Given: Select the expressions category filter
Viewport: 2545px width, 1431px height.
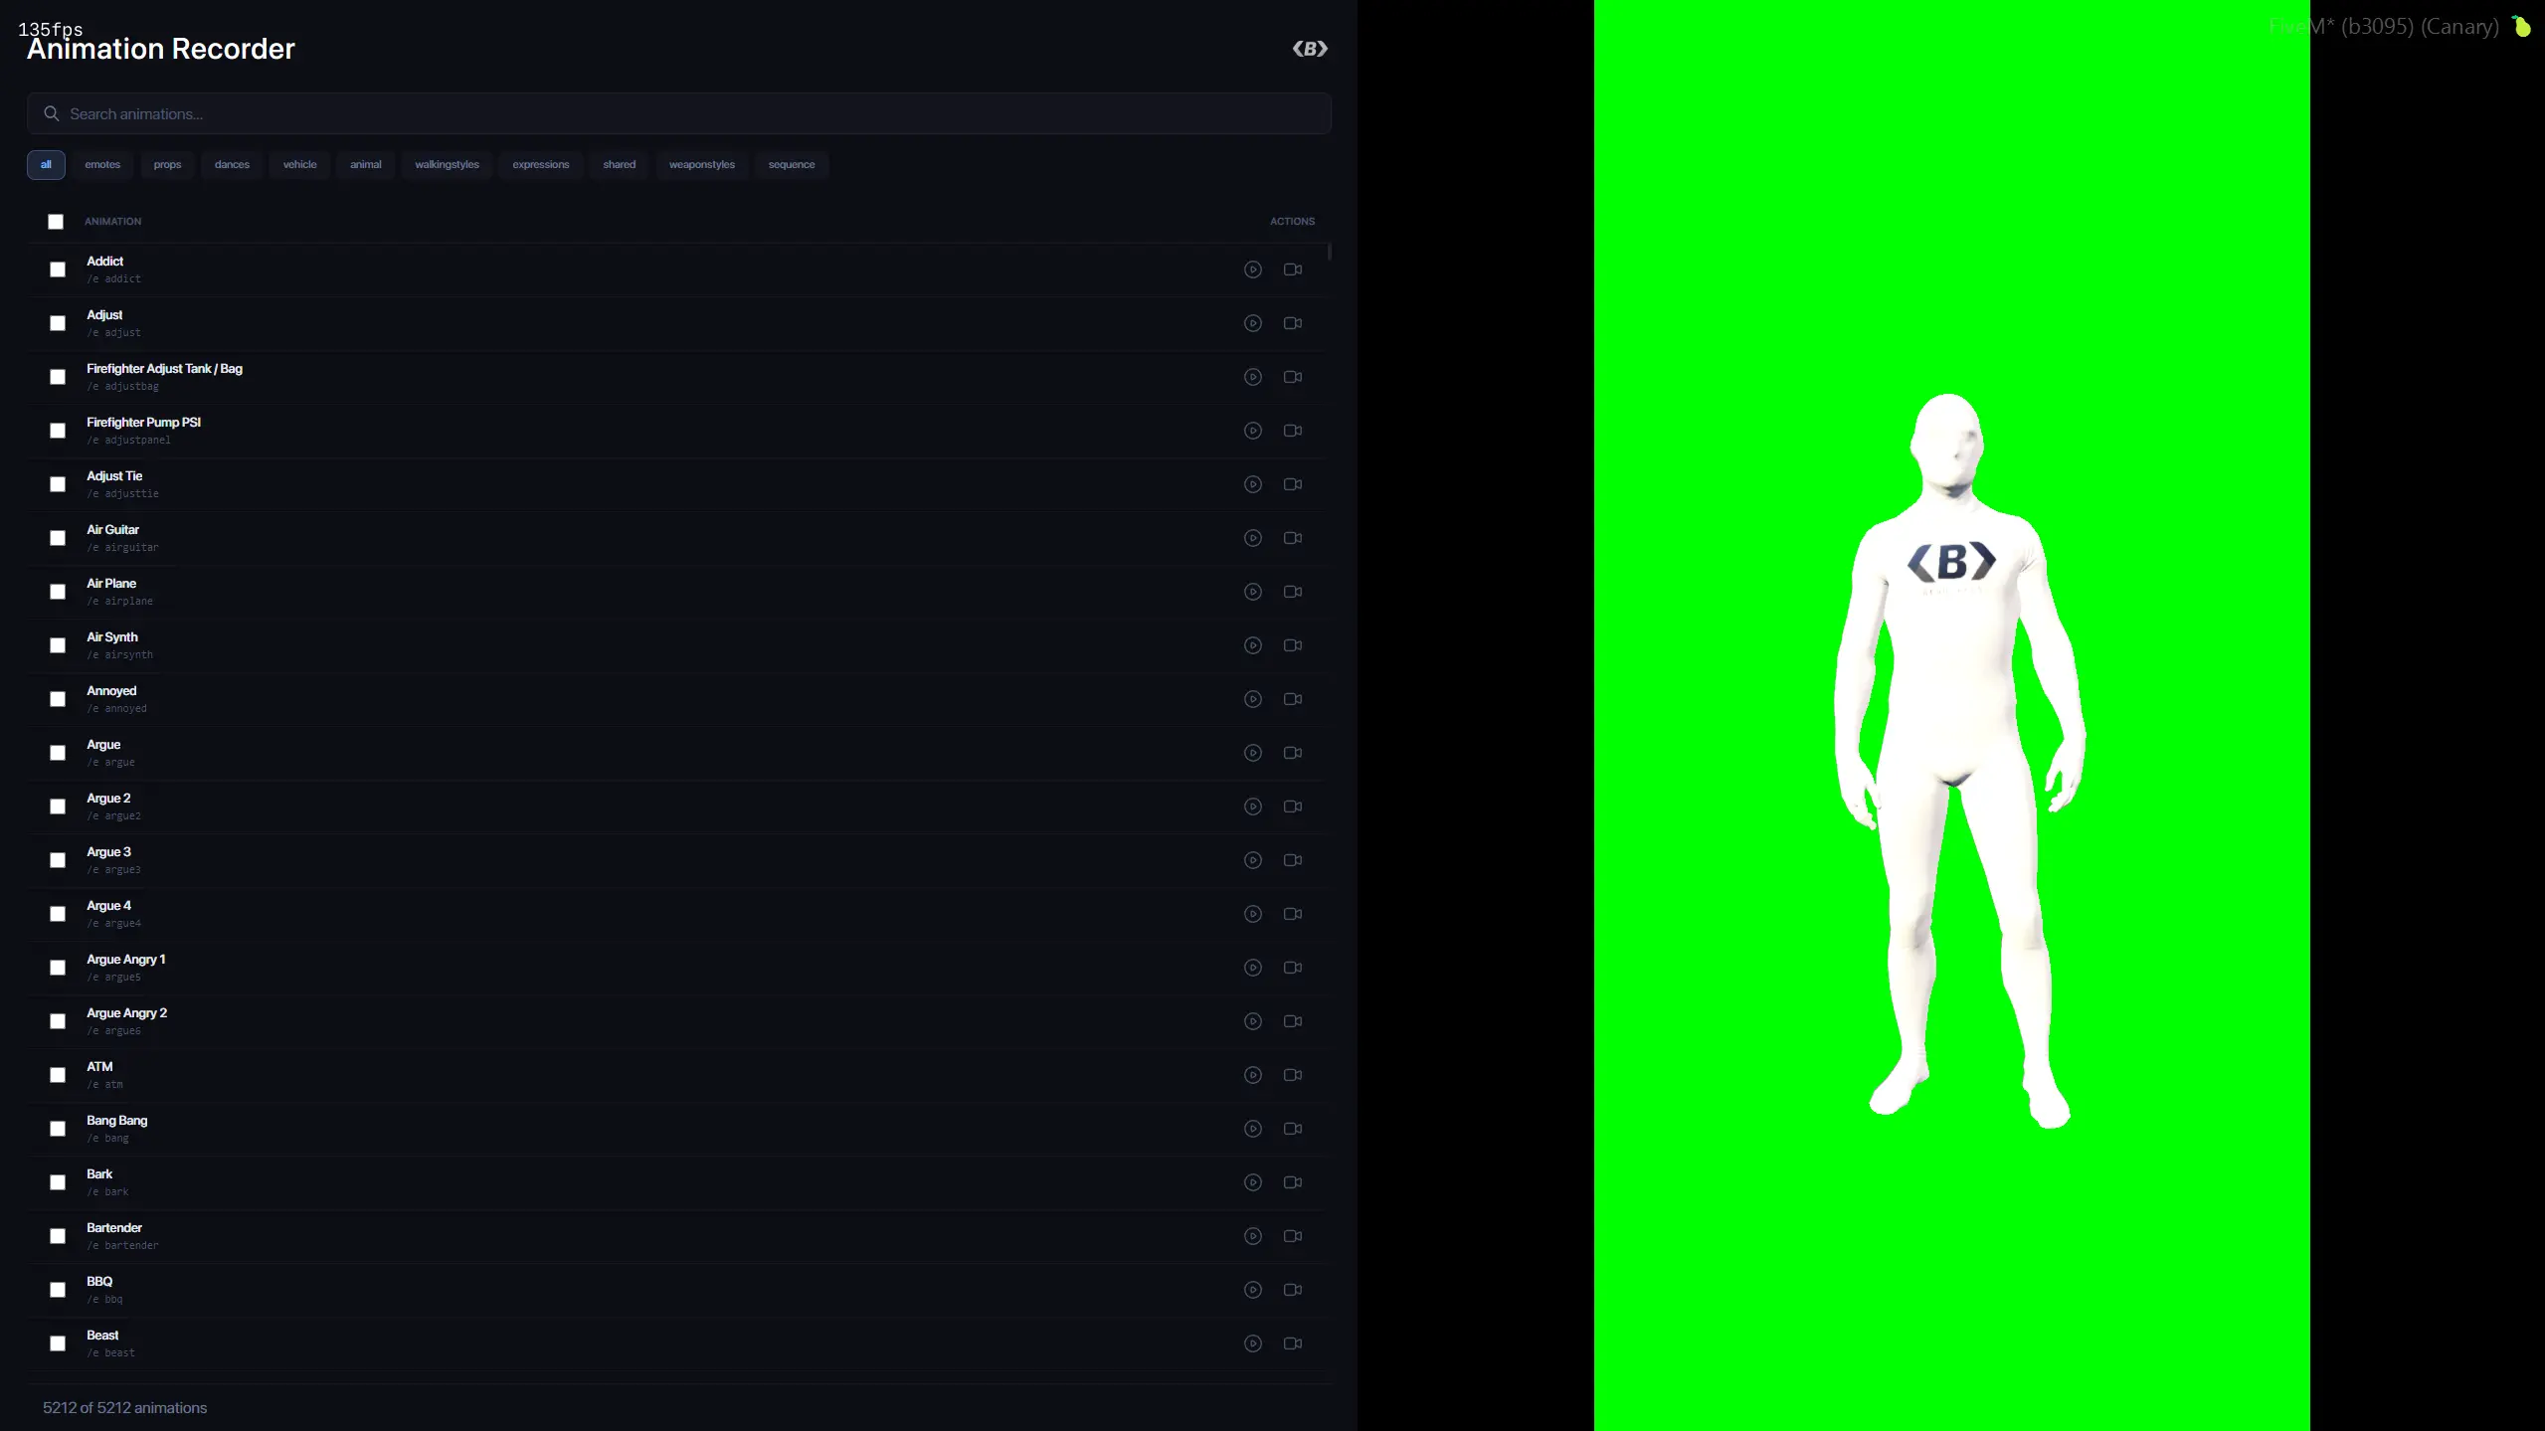Looking at the screenshot, I should tap(540, 164).
